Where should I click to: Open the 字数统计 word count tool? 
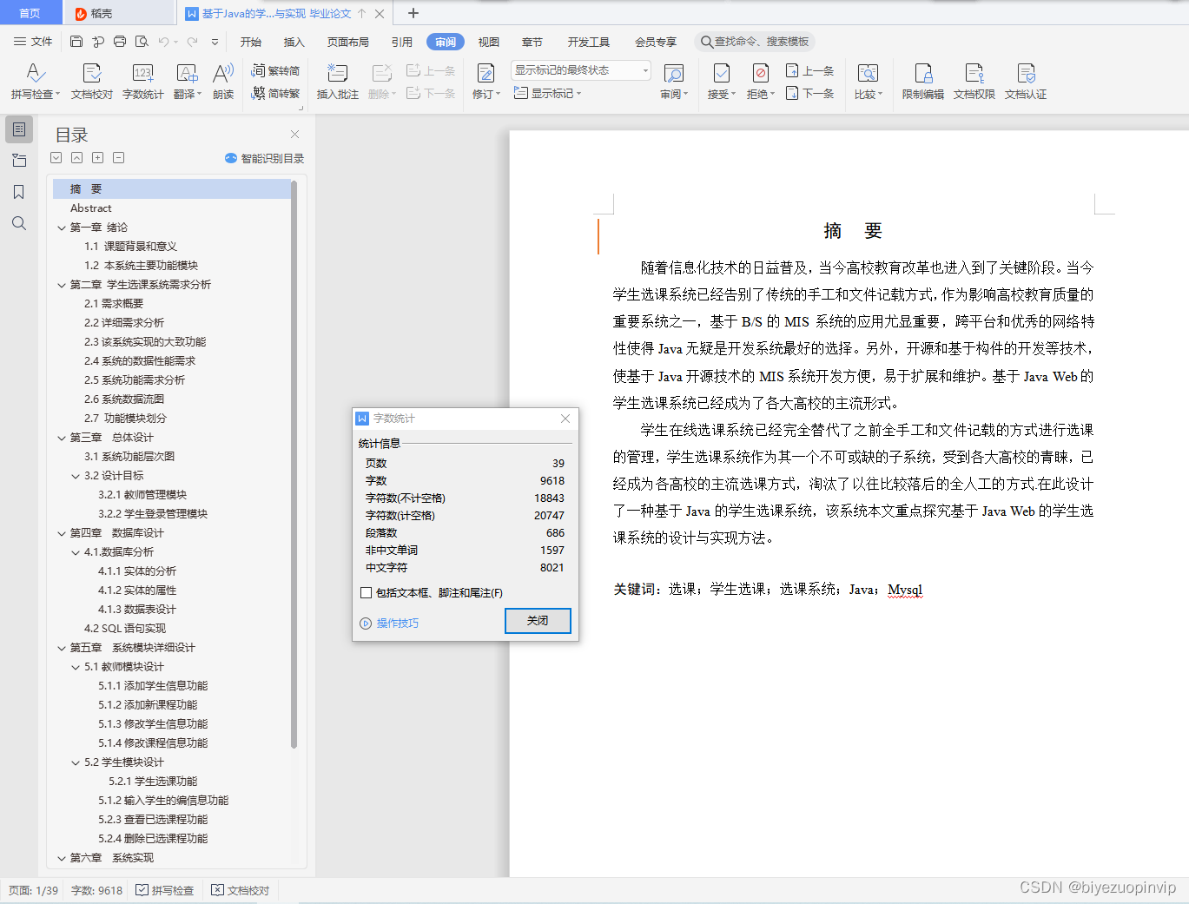tap(141, 81)
